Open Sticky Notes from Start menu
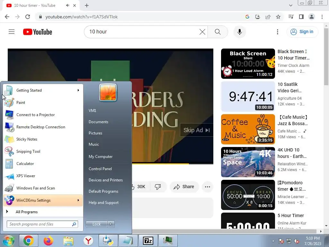The image size is (329, 247). coord(43,139)
